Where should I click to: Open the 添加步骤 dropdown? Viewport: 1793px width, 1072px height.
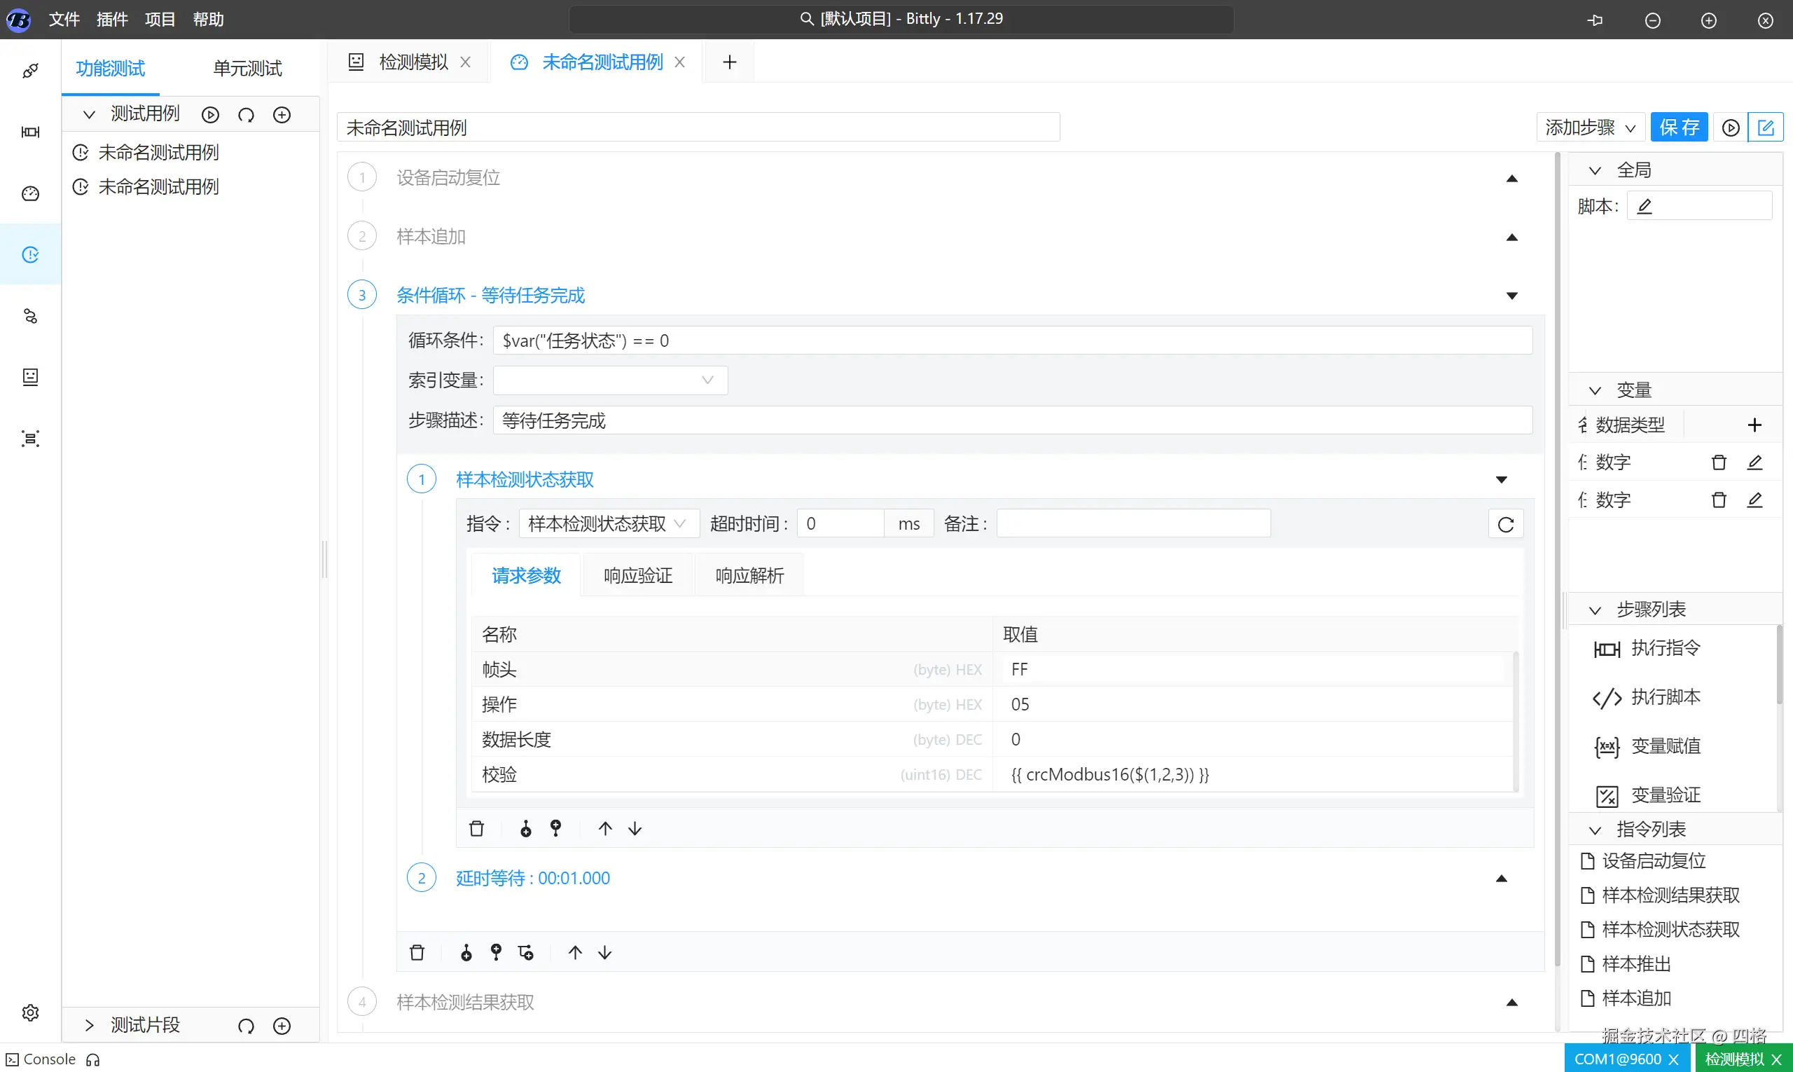pyautogui.click(x=1590, y=128)
